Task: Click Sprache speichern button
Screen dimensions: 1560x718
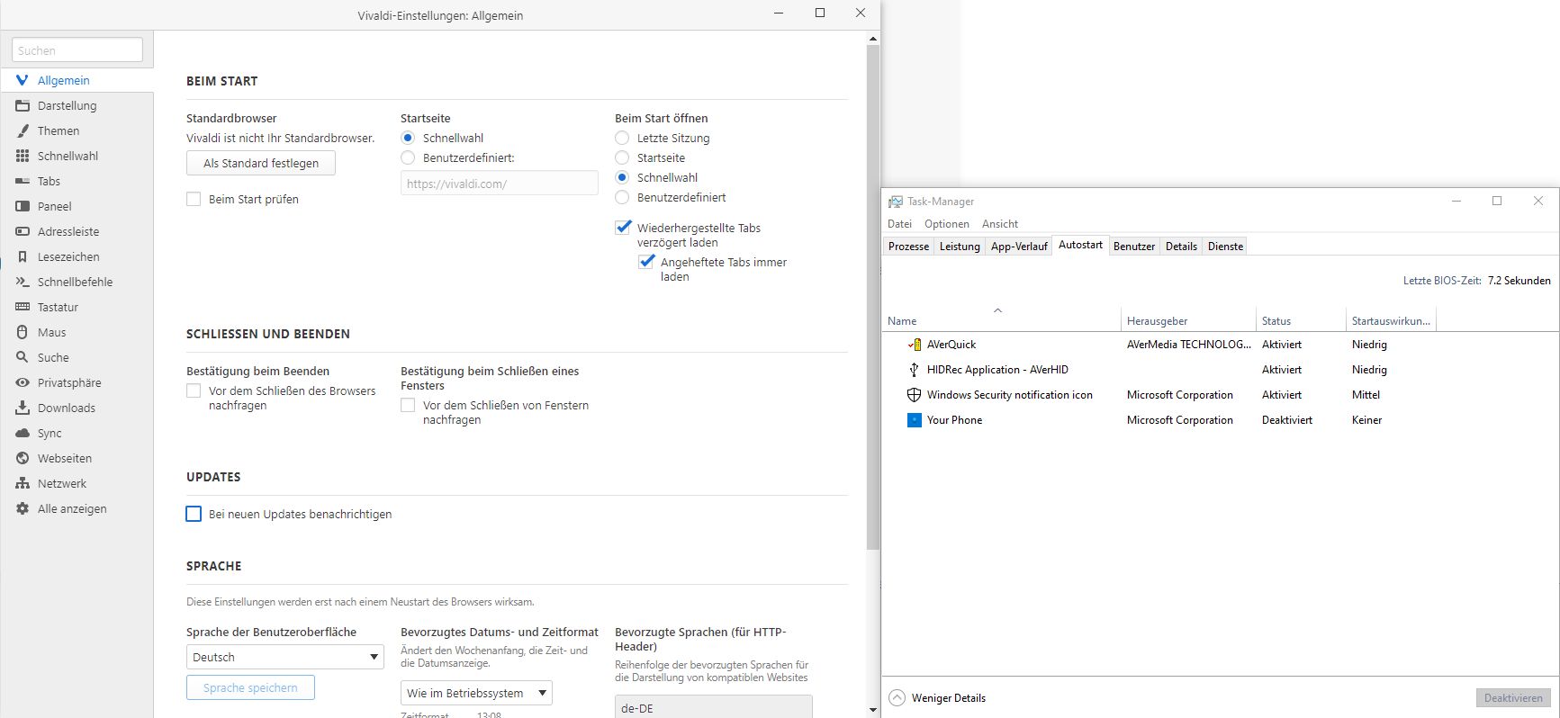Action: pyautogui.click(x=250, y=687)
